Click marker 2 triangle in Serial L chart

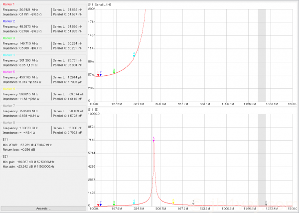(x=101, y=75)
